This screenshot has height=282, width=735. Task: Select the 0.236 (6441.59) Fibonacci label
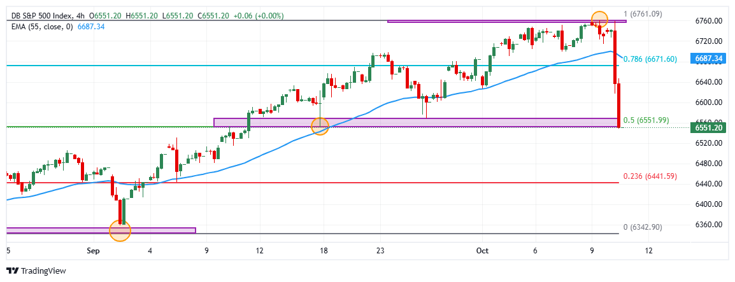coord(650,176)
